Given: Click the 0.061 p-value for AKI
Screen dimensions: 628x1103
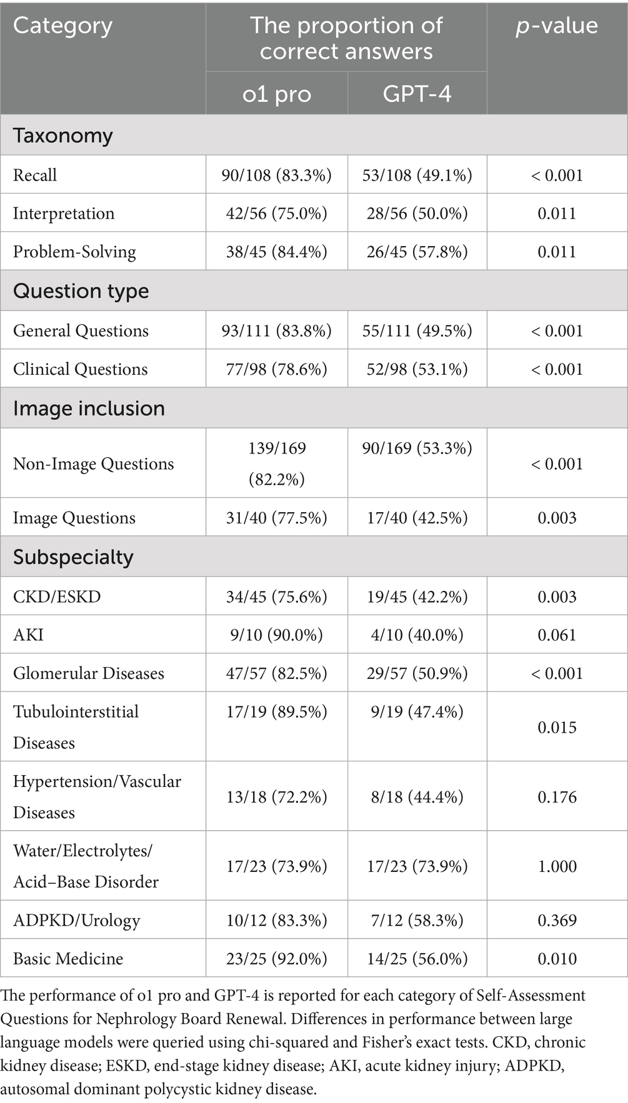Looking at the screenshot, I should [x=557, y=635].
